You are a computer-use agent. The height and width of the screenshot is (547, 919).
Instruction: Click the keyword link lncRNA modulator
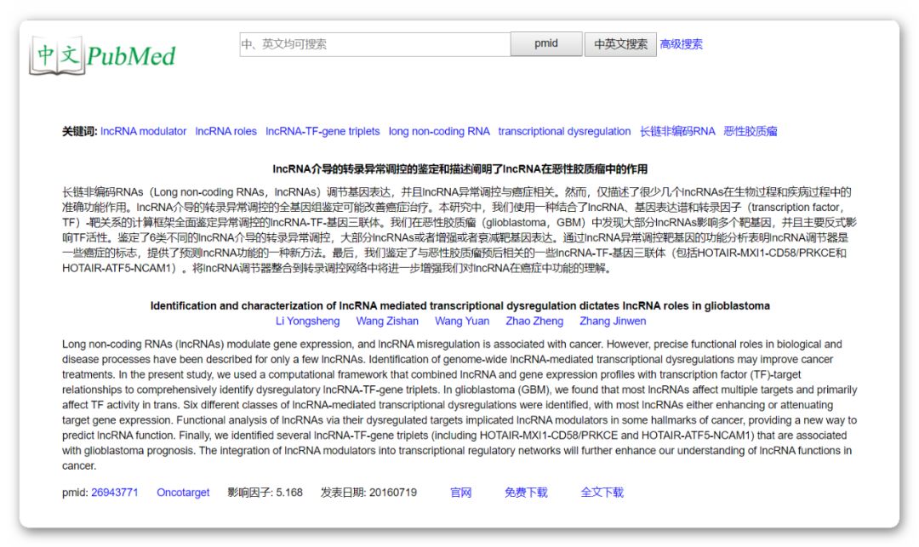pos(145,131)
